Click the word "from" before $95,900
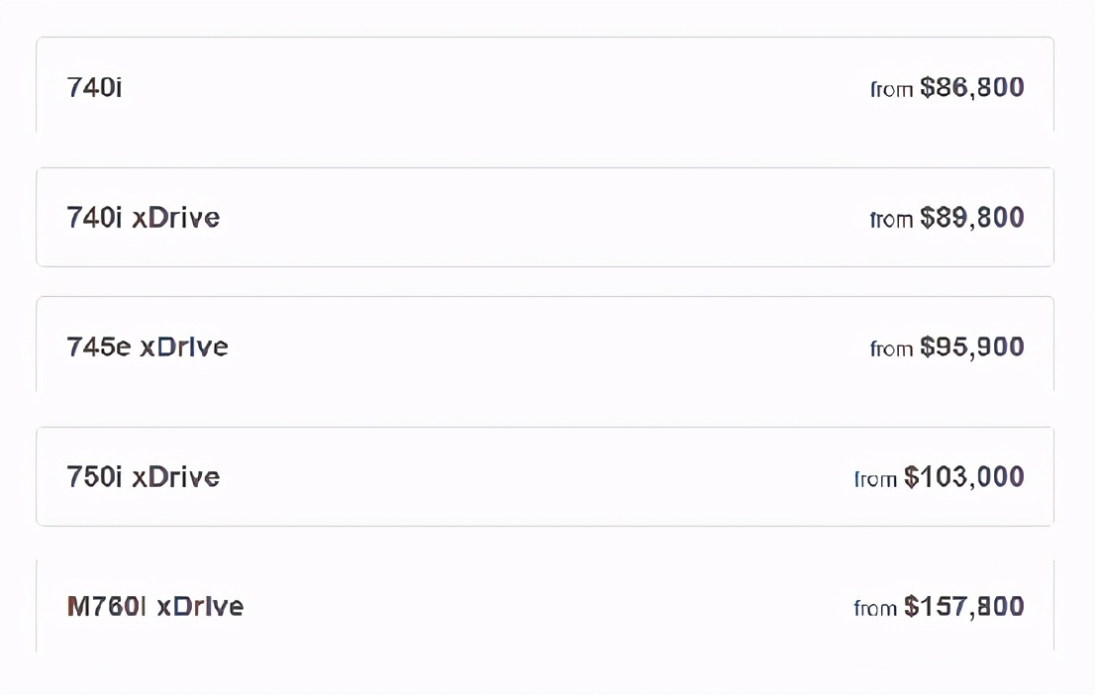This screenshot has height=695, width=1095. coord(891,349)
